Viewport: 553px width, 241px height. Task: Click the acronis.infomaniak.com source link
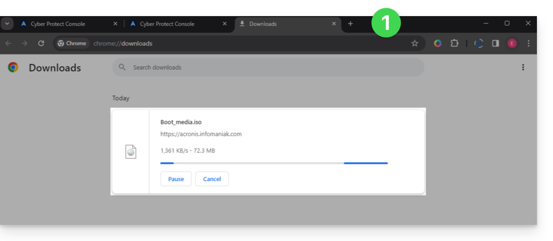coord(201,134)
